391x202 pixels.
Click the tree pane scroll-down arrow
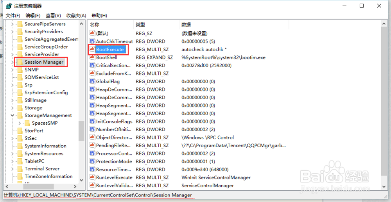[x=81, y=180]
